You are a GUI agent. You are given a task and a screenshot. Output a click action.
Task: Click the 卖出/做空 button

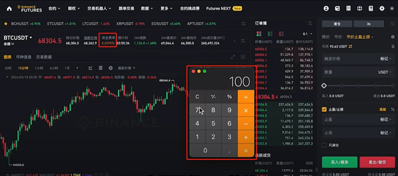click(x=377, y=162)
